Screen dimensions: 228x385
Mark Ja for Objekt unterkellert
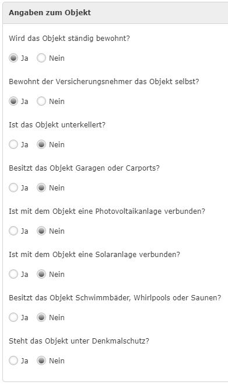(13, 144)
